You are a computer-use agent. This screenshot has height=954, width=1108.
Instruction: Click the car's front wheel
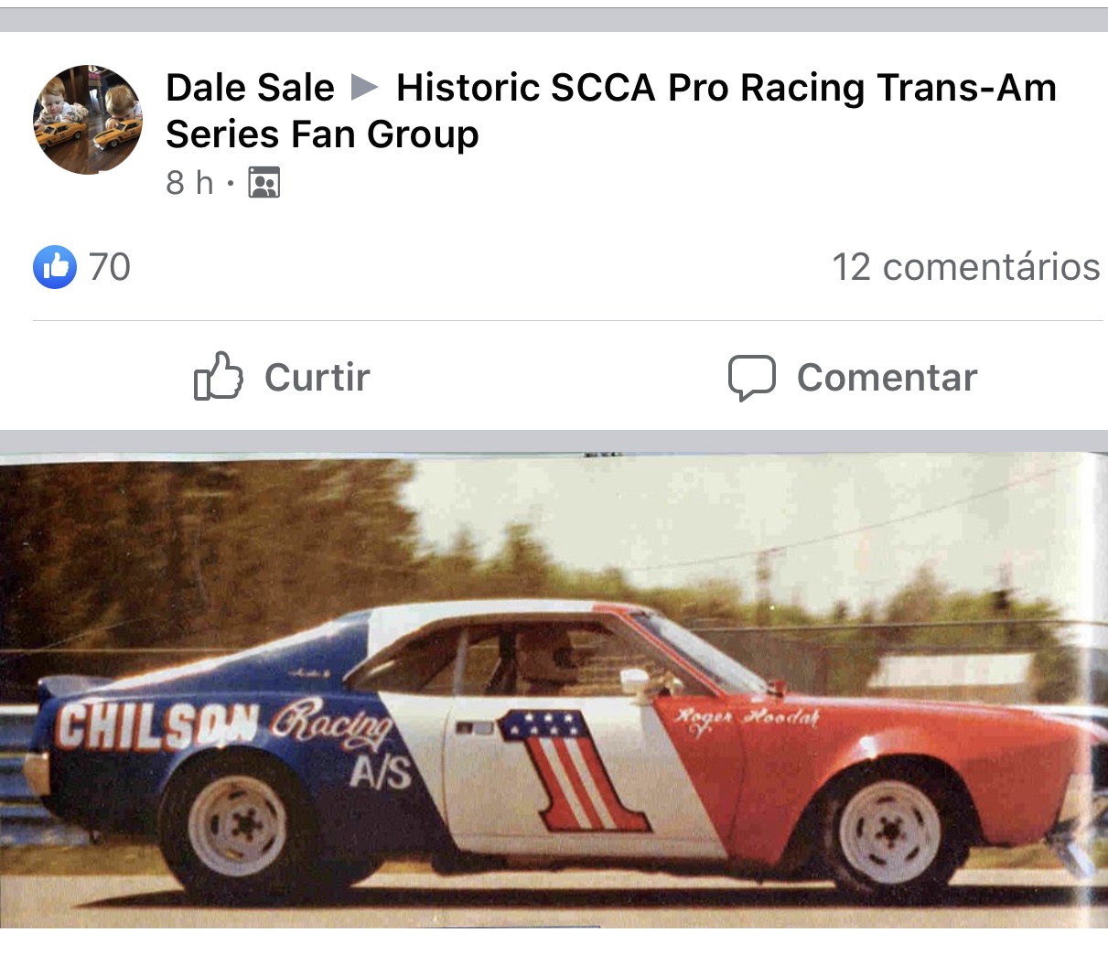point(888,832)
